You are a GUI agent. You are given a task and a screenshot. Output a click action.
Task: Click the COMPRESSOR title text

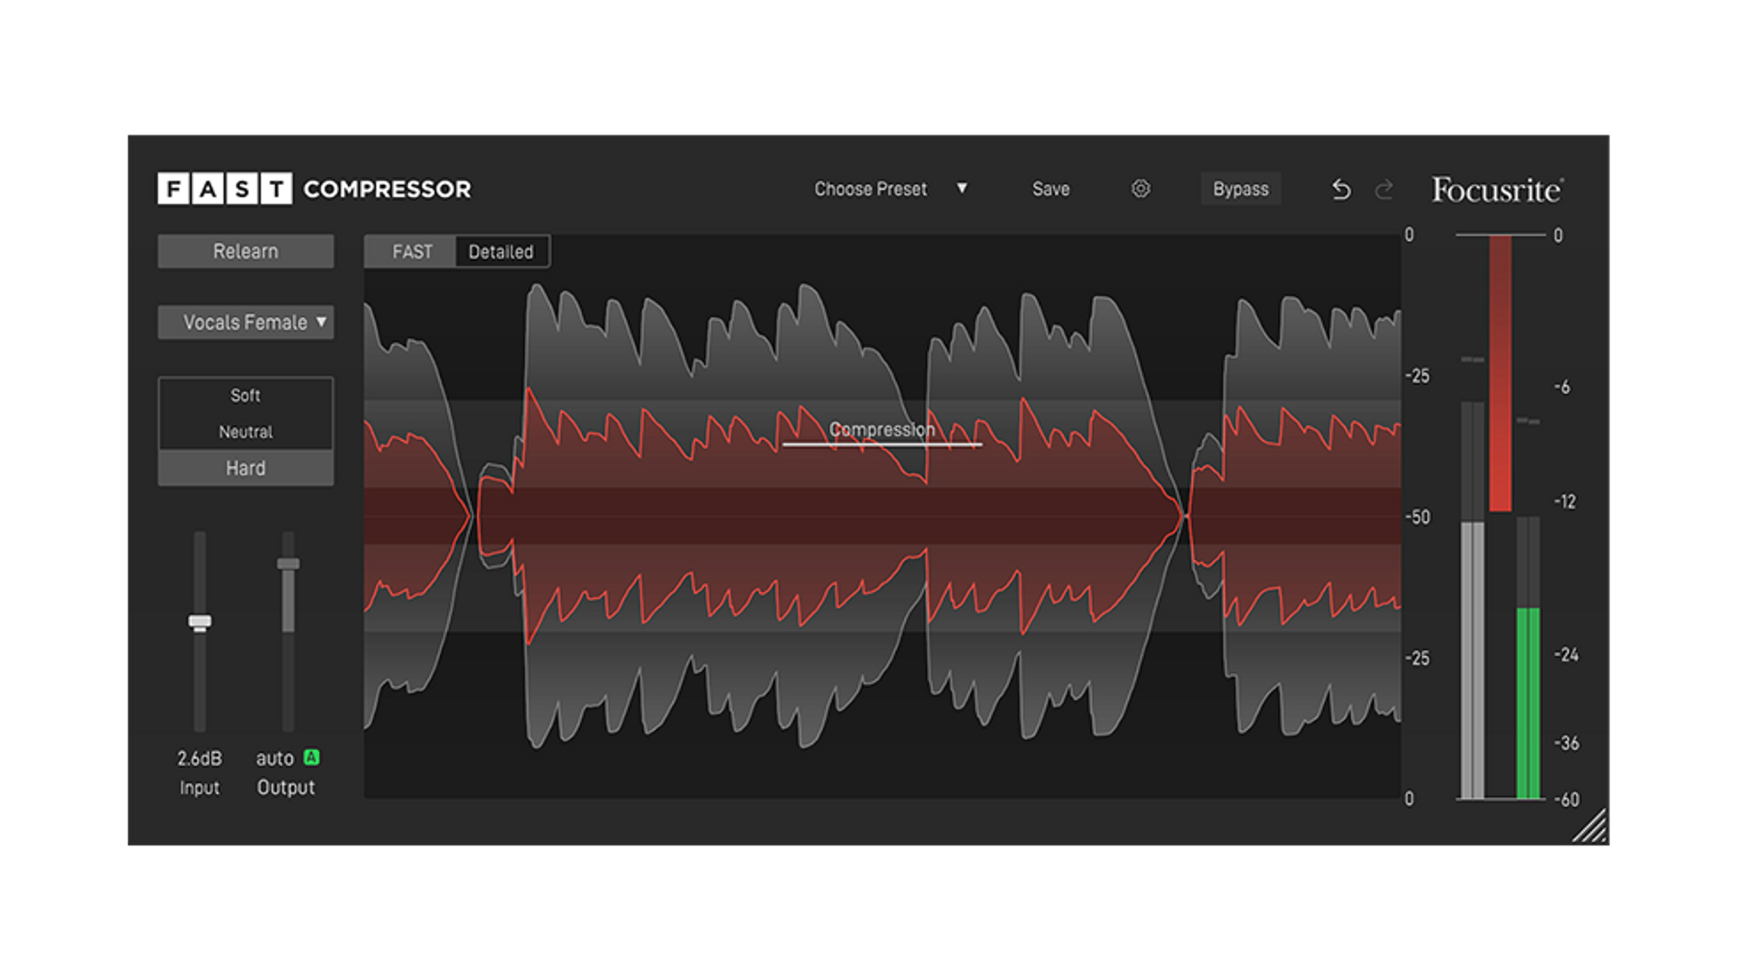[387, 189]
